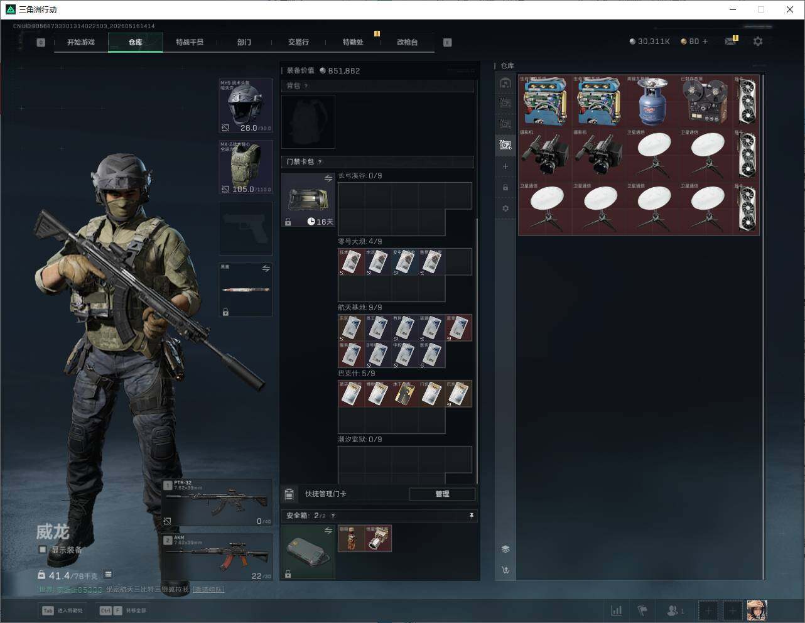Viewport: 805px width, 623px height.
Task: Select the 仓库 tab
Action: coord(136,42)
